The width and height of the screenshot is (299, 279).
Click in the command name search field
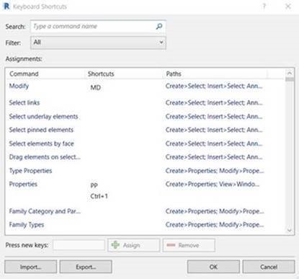pos(98,27)
